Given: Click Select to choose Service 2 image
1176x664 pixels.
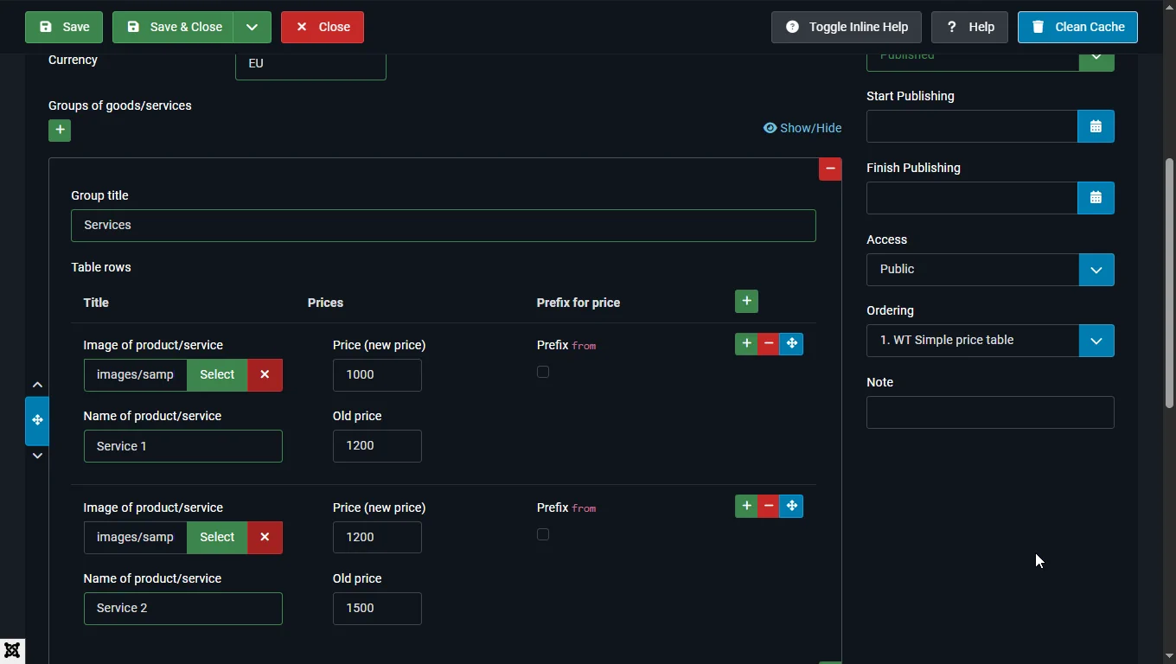Looking at the screenshot, I should click(217, 538).
